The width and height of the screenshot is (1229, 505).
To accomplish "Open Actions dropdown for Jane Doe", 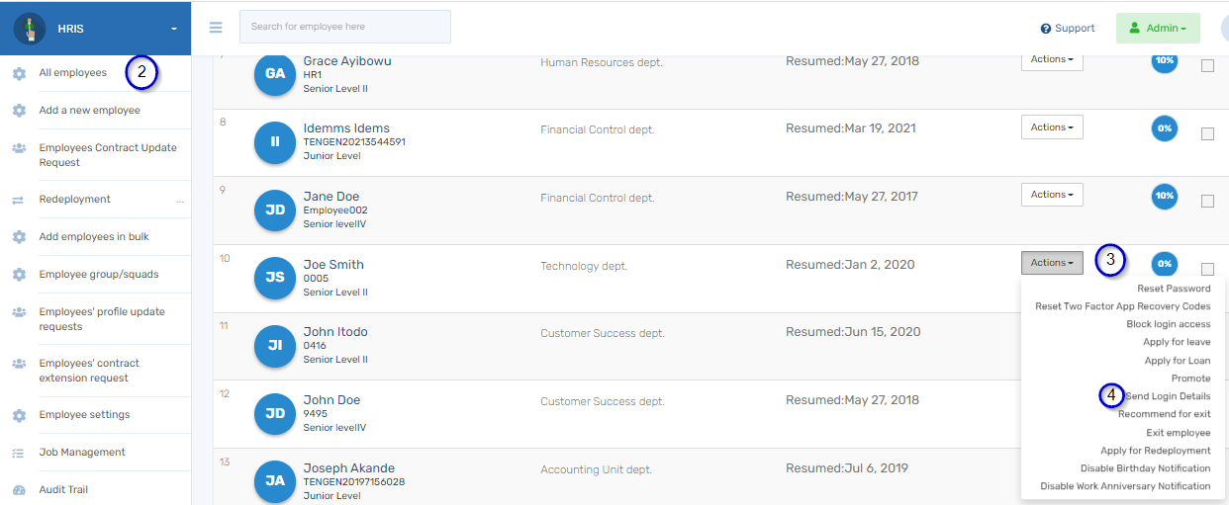I will [x=1052, y=195].
